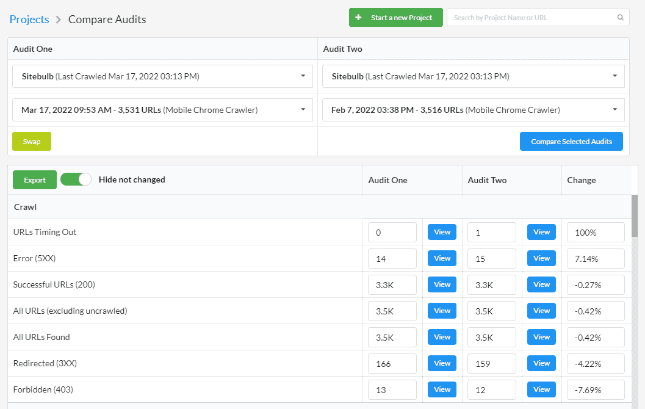Screen dimensions: 645x409
Task: Click the search magnifier icon
Action: (x=621, y=17)
